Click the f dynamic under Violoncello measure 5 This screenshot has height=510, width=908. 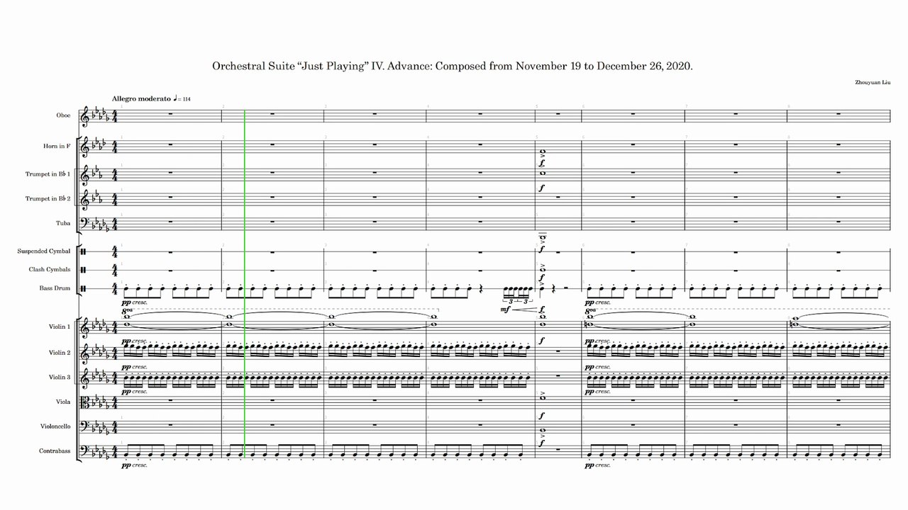[x=541, y=443]
